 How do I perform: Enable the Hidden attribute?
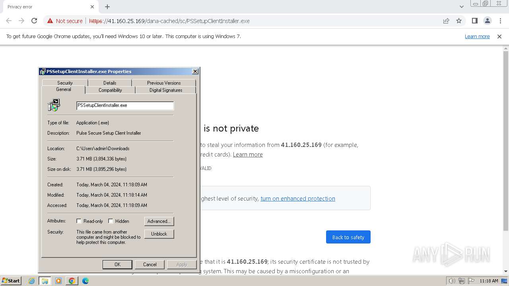[111, 221]
